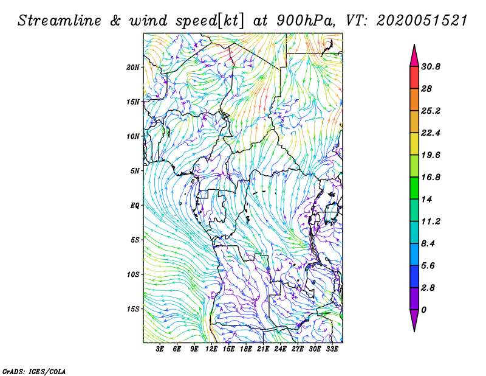486x376 pixels.
Task: Click the colorbar label 5.6
Action: coord(428,265)
